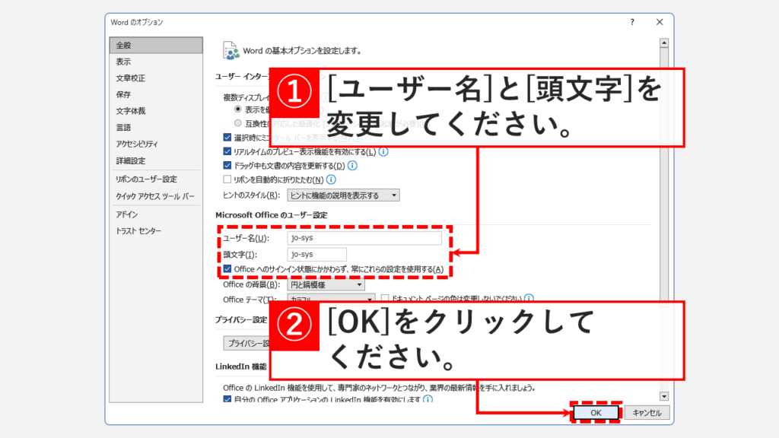
Task: Click the キャンセル button
Action: 647,412
